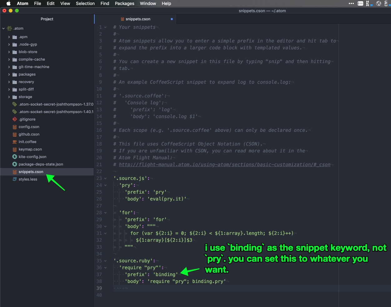391x307 pixels.
Task: Click the file icon in snippets.cson tab
Action: coord(122,19)
